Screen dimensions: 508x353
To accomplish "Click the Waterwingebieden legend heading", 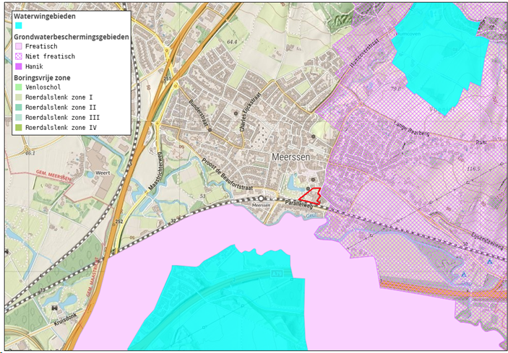I will tap(45, 16).
